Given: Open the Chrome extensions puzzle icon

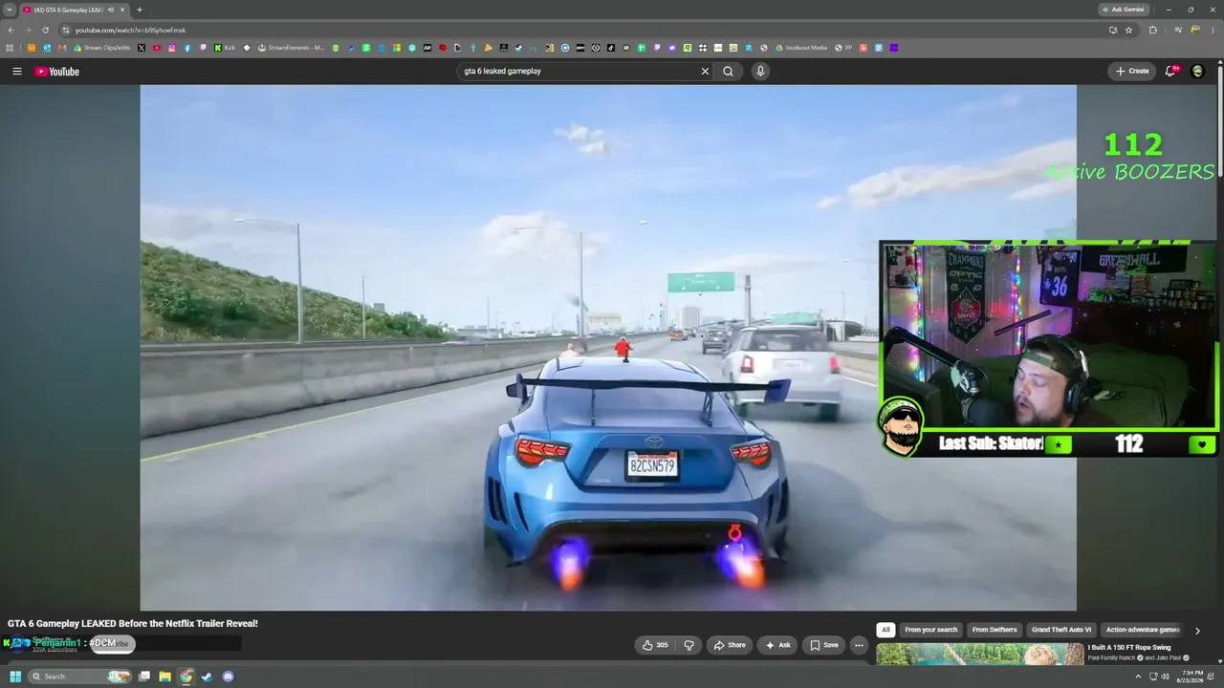Looking at the screenshot, I should coord(1152,30).
